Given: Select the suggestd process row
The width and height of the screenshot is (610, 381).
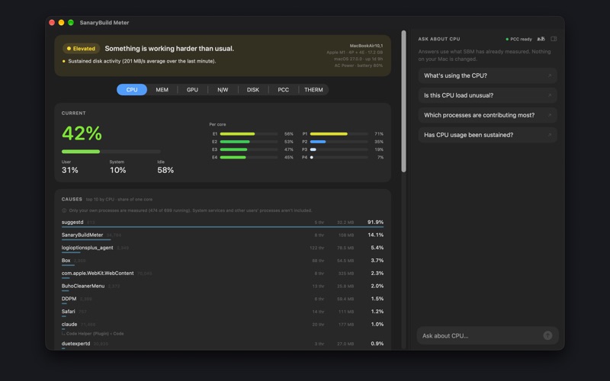Looking at the screenshot, I should point(223,223).
